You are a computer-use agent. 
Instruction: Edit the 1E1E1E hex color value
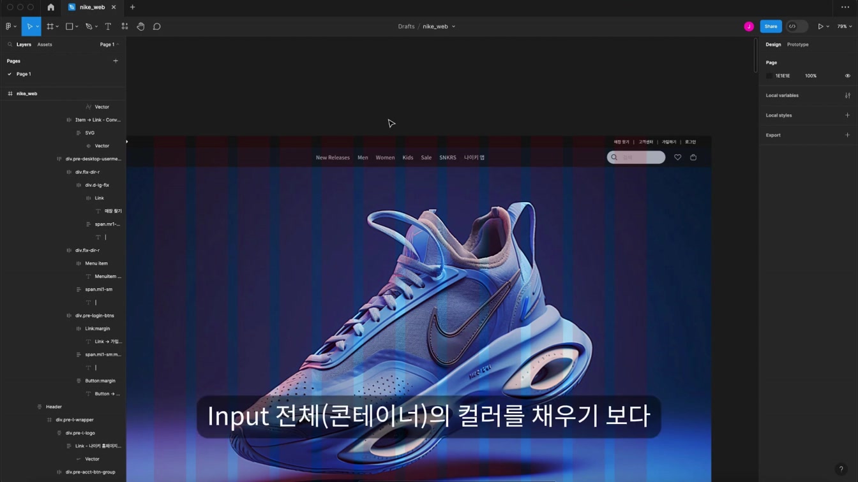click(783, 76)
